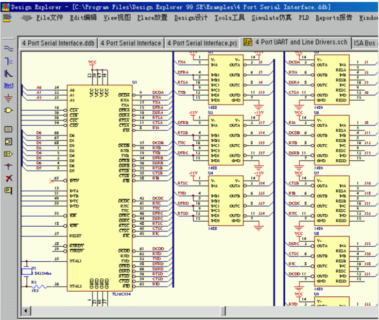The height and width of the screenshot is (320, 379).
Task: Open the Edit编辑 menu
Action: (83, 18)
